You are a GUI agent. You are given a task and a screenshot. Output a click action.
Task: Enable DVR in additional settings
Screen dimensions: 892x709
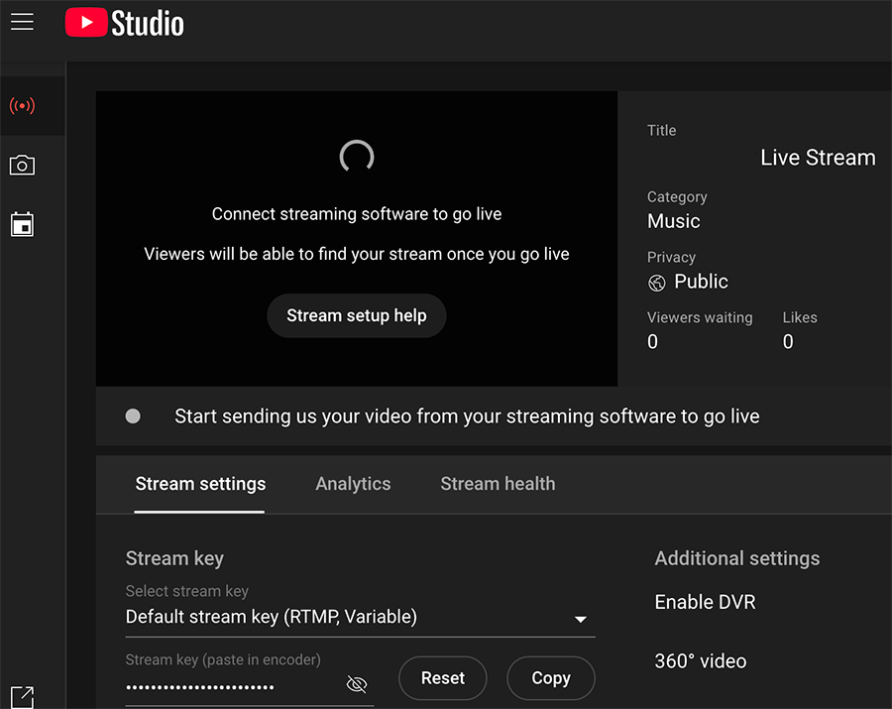pyautogui.click(x=705, y=602)
